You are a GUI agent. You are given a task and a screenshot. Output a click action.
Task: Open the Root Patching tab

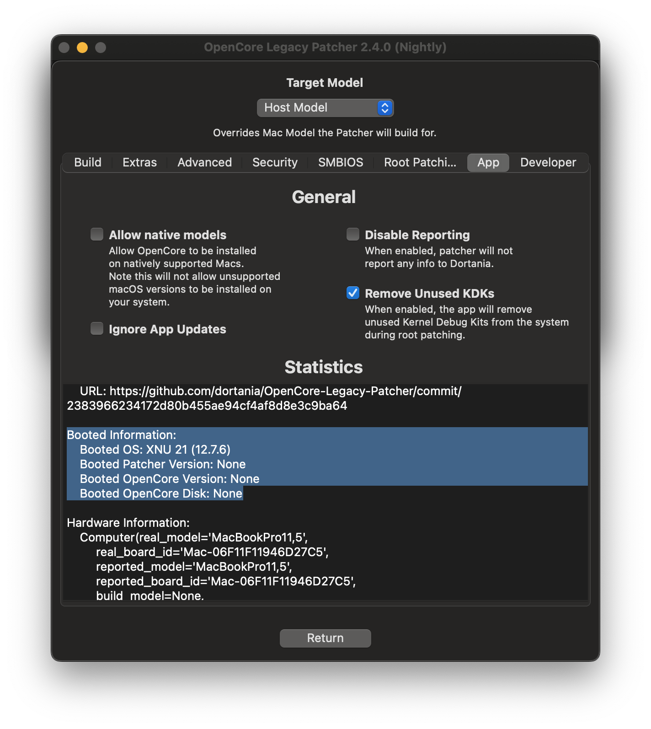click(420, 163)
